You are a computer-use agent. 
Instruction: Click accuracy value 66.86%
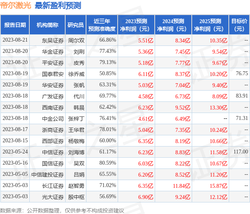tap(108, 40)
